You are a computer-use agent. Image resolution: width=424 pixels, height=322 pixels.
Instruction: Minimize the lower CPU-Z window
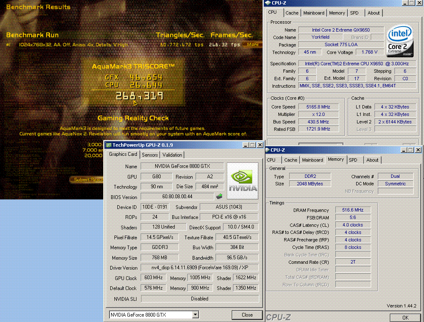coord(404,150)
